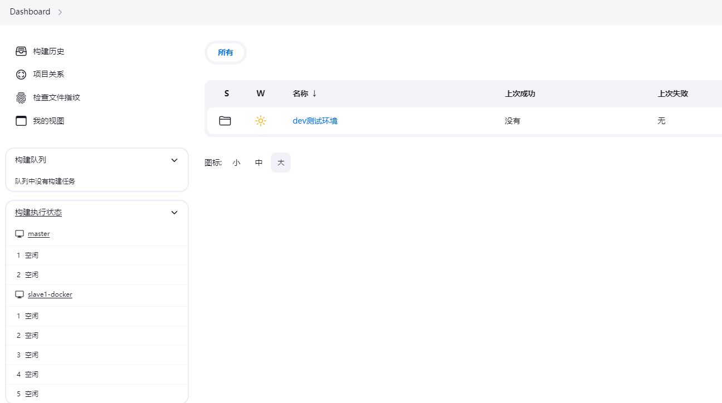722x403 pixels.
Task: Select 大 icon size option
Action: (280, 162)
